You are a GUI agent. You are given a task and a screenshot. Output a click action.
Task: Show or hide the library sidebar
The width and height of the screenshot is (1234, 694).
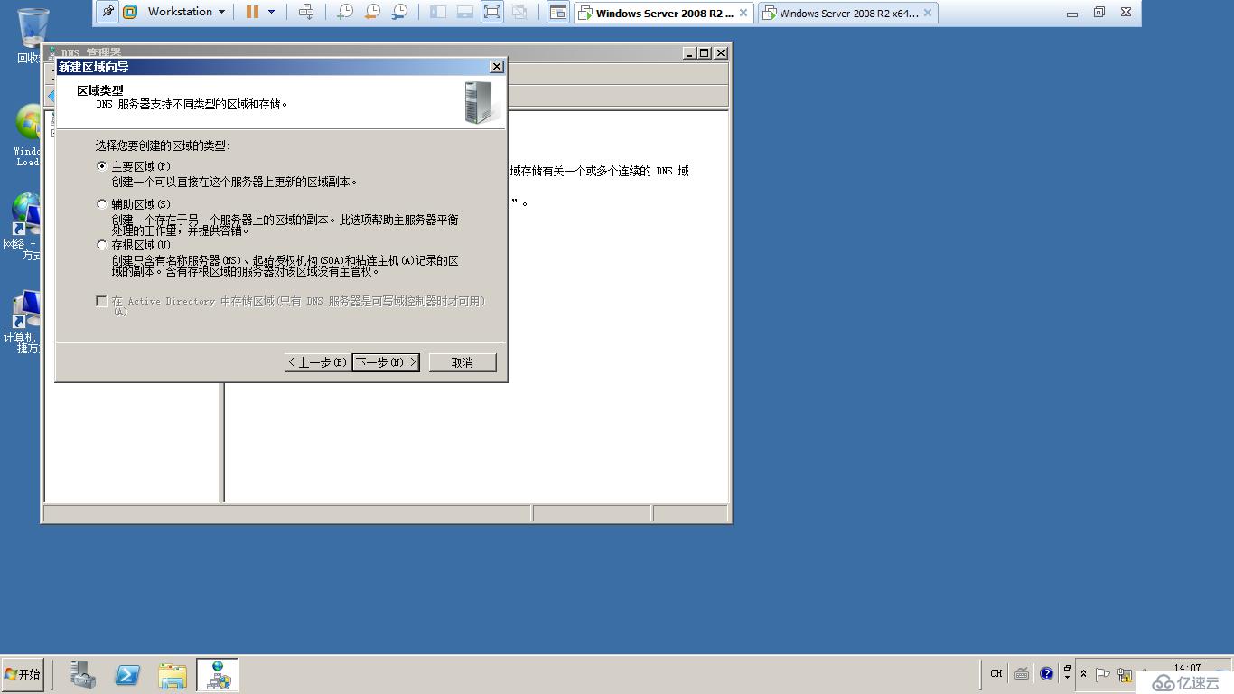[438, 12]
